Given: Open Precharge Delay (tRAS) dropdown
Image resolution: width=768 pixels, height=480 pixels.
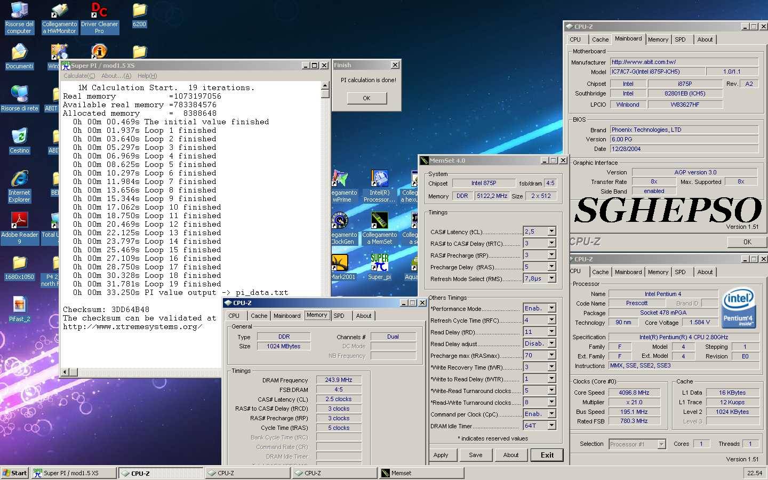Looking at the screenshot, I should (551, 266).
